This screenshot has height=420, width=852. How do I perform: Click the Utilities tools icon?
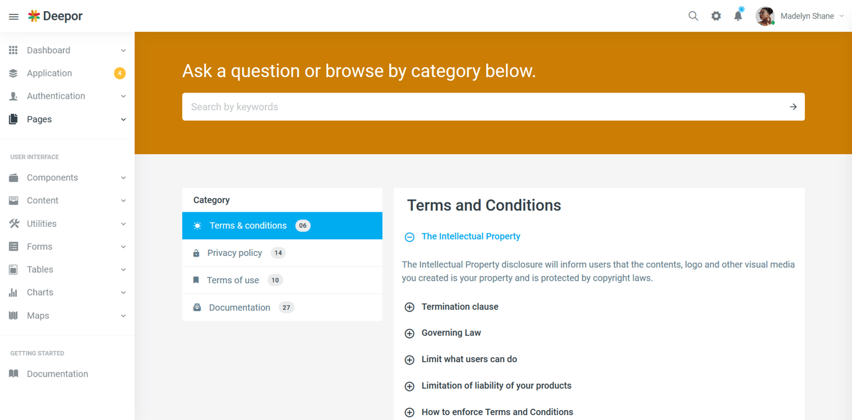[x=14, y=224]
